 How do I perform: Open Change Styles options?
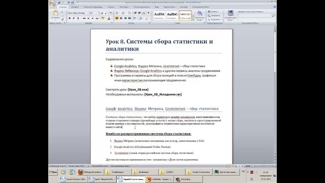click(x=200, y=16)
